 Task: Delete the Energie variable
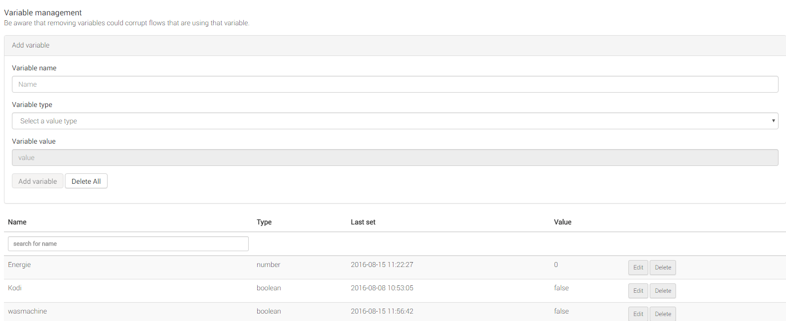click(x=663, y=267)
